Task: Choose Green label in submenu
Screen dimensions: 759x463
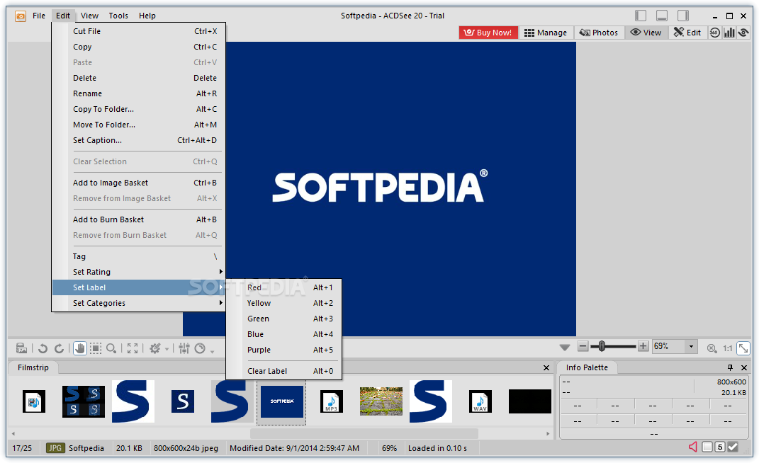Action: (285, 319)
